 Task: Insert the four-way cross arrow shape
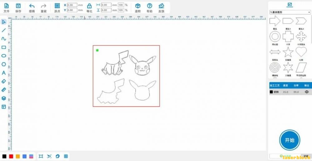pyautogui.click(x=301, y=37)
